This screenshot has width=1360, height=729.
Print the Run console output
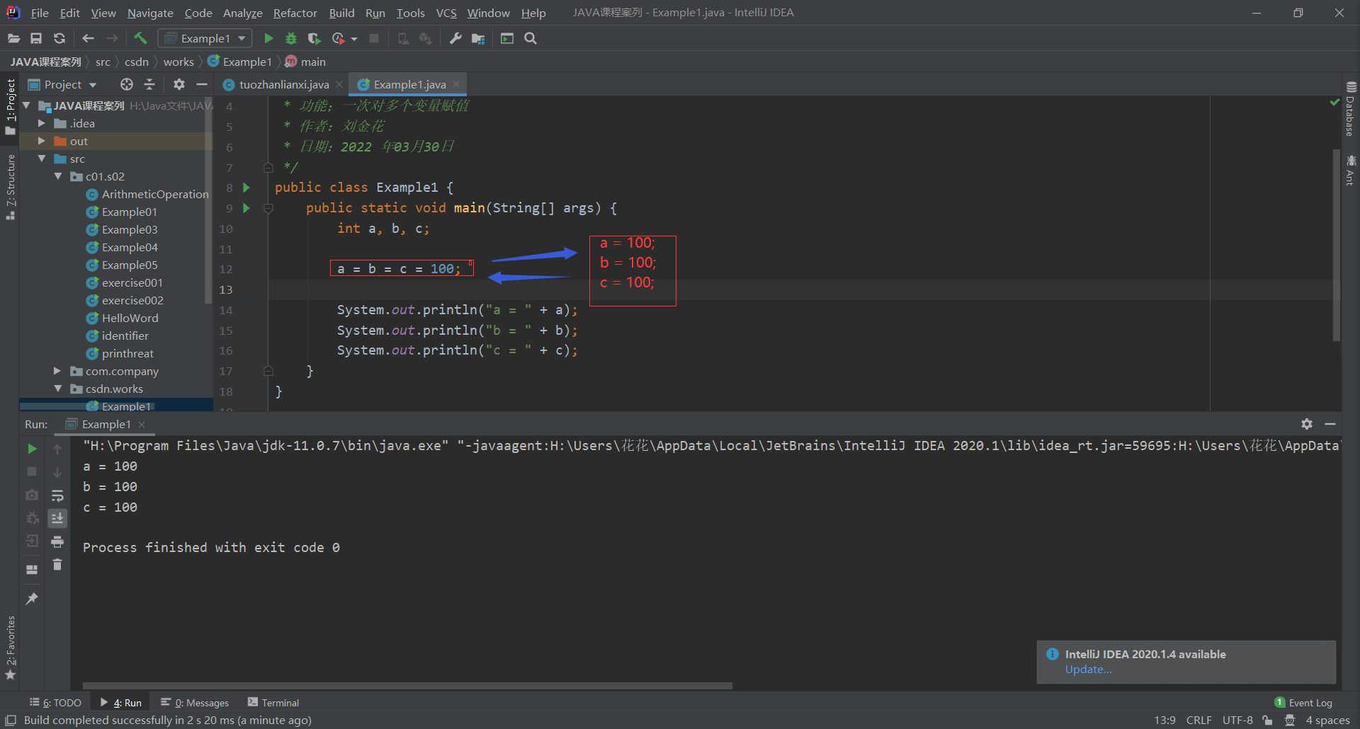click(57, 541)
